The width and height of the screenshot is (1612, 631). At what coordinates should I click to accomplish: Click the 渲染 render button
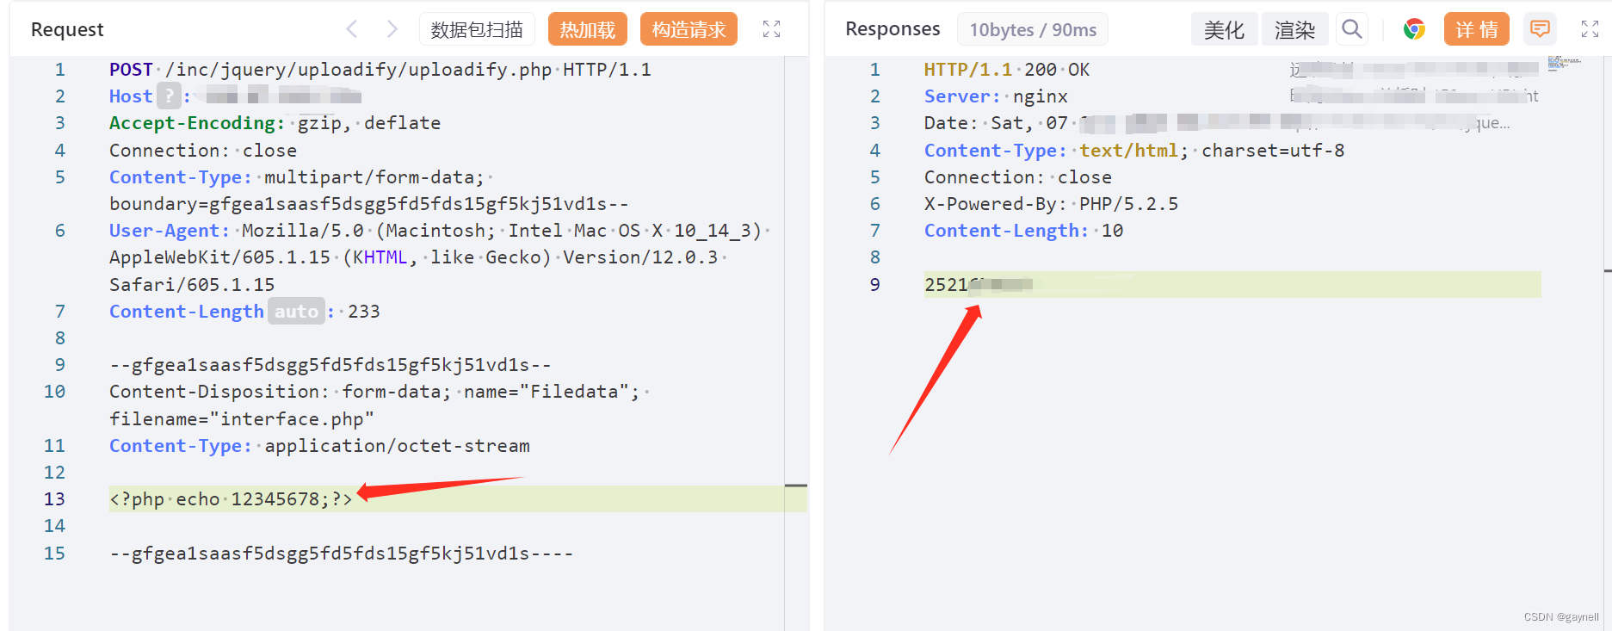[1295, 29]
